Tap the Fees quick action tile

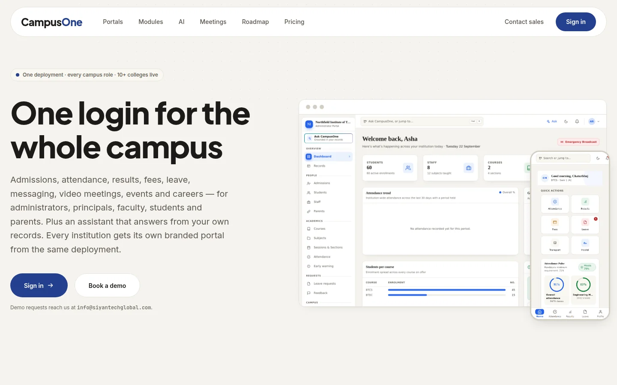(555, 224)
